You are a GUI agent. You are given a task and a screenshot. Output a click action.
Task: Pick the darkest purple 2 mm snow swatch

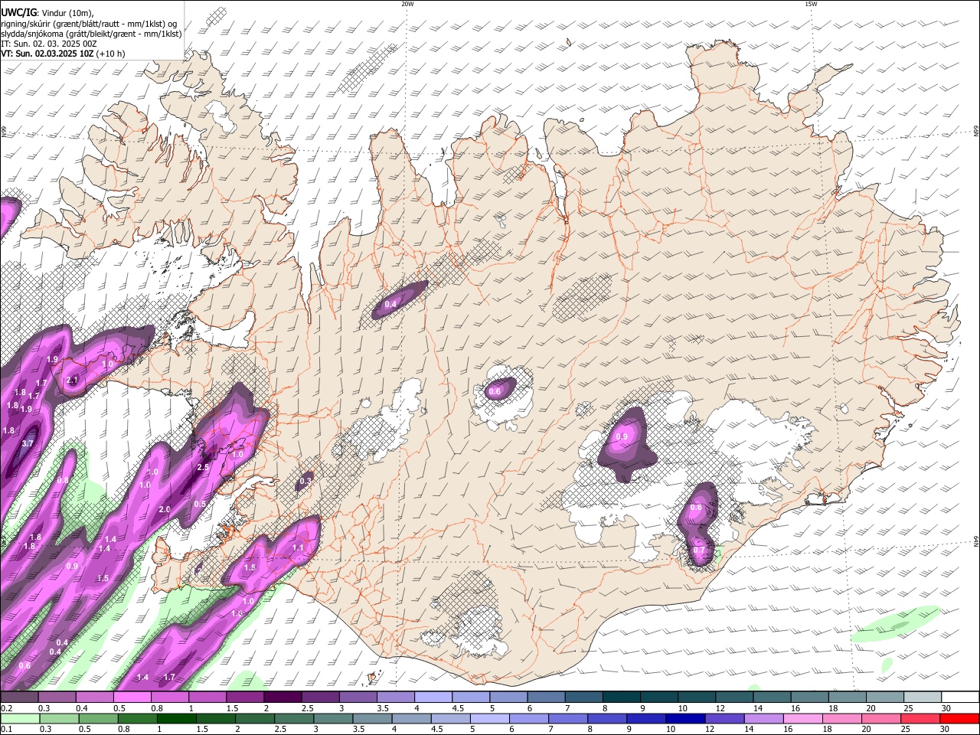pos(283,697)
